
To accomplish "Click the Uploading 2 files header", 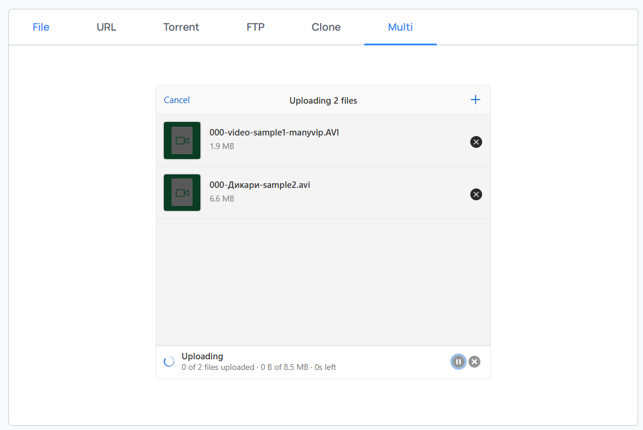I will 323,100.
